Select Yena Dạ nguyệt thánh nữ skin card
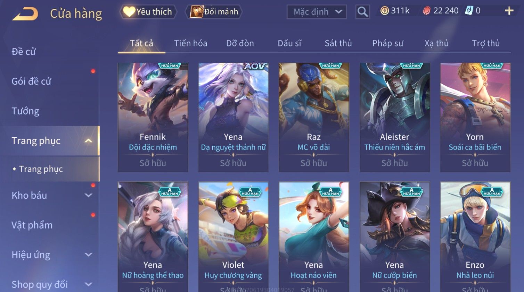The image size is (524, 292). point(233,117)
